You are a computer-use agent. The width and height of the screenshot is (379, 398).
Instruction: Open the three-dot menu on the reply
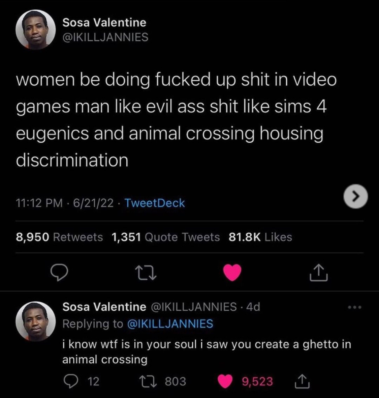[x=355, y=307]
